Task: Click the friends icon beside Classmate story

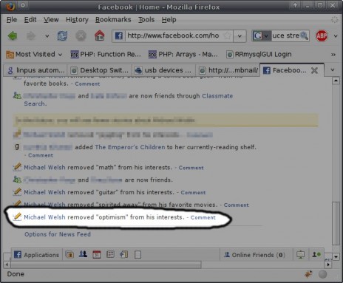Action: click(17, 95)
